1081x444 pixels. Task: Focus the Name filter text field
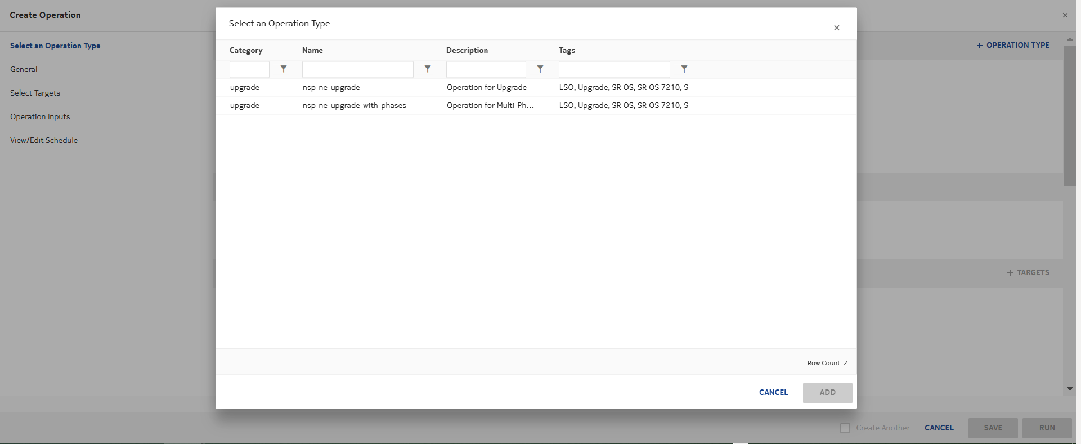[x=357, y=69]
